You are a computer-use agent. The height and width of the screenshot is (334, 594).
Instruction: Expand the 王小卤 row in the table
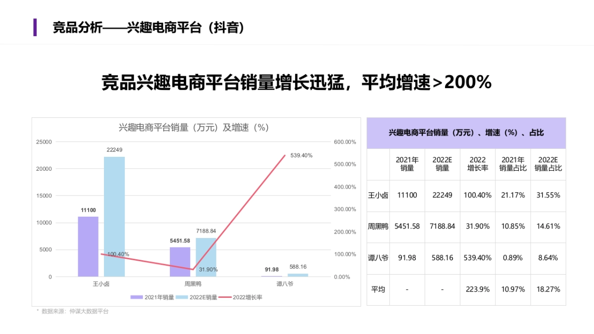378,195
